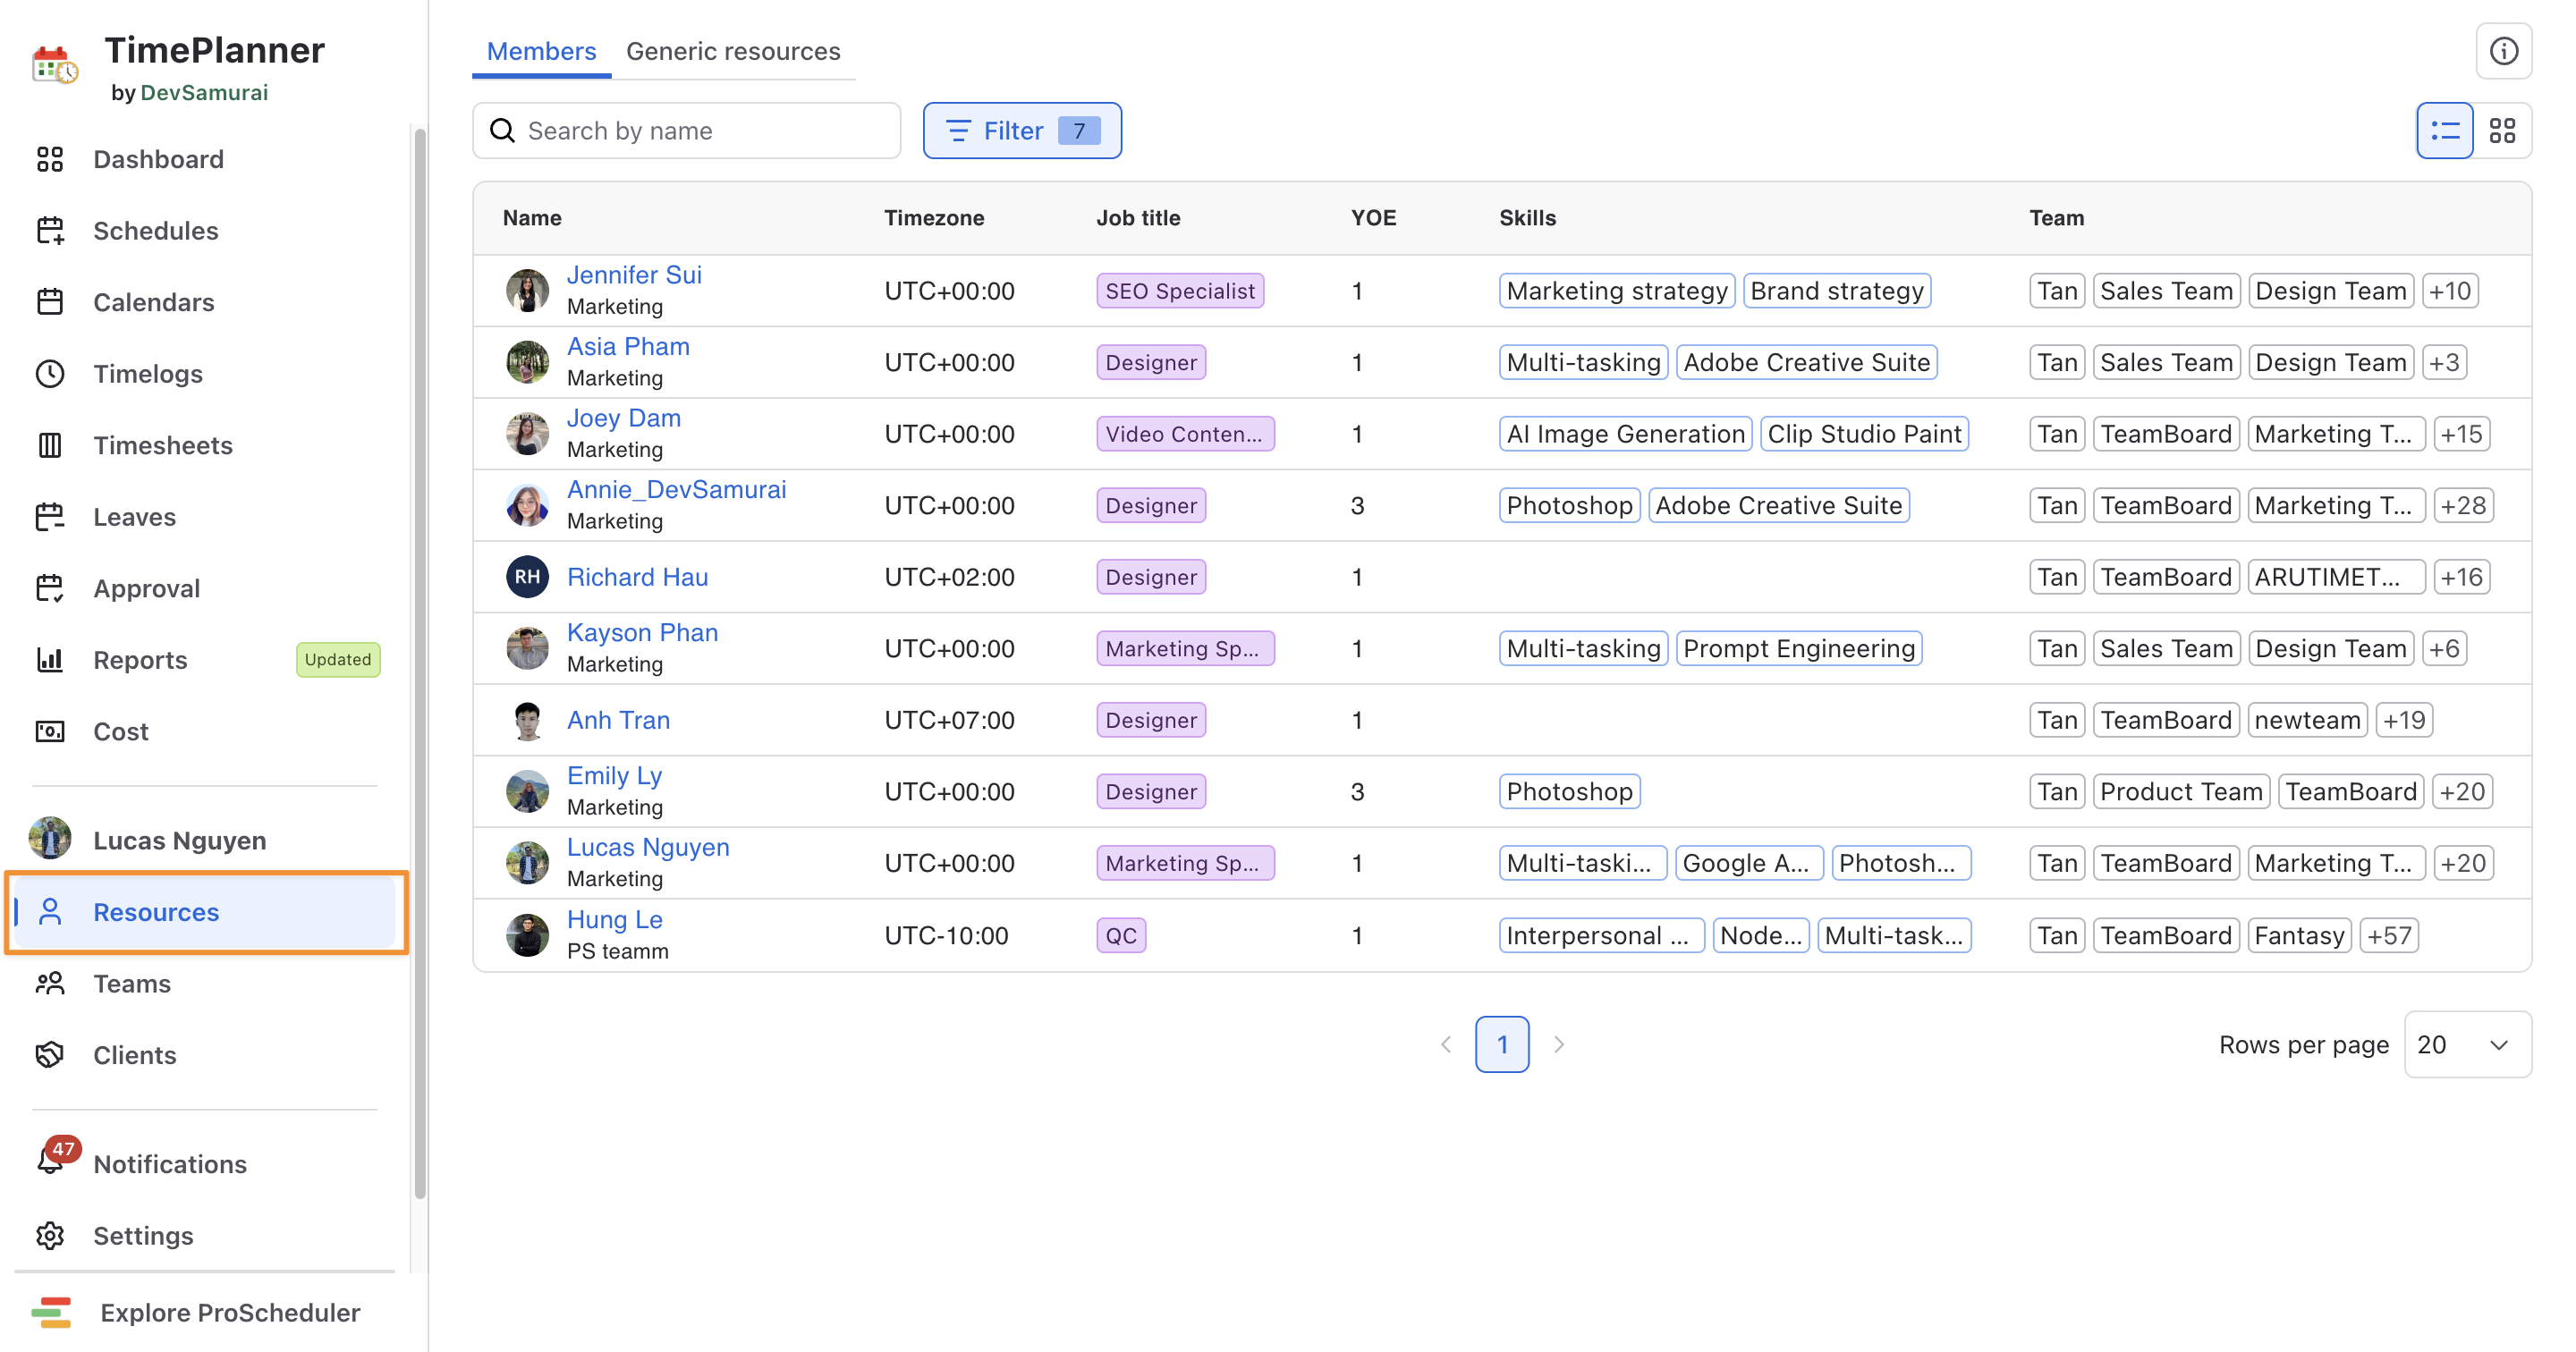The height and width of the screenshot is (1352, 2576).
Task: Open Annie_DevSamurai's member profile link
Action: click(676, 489)
